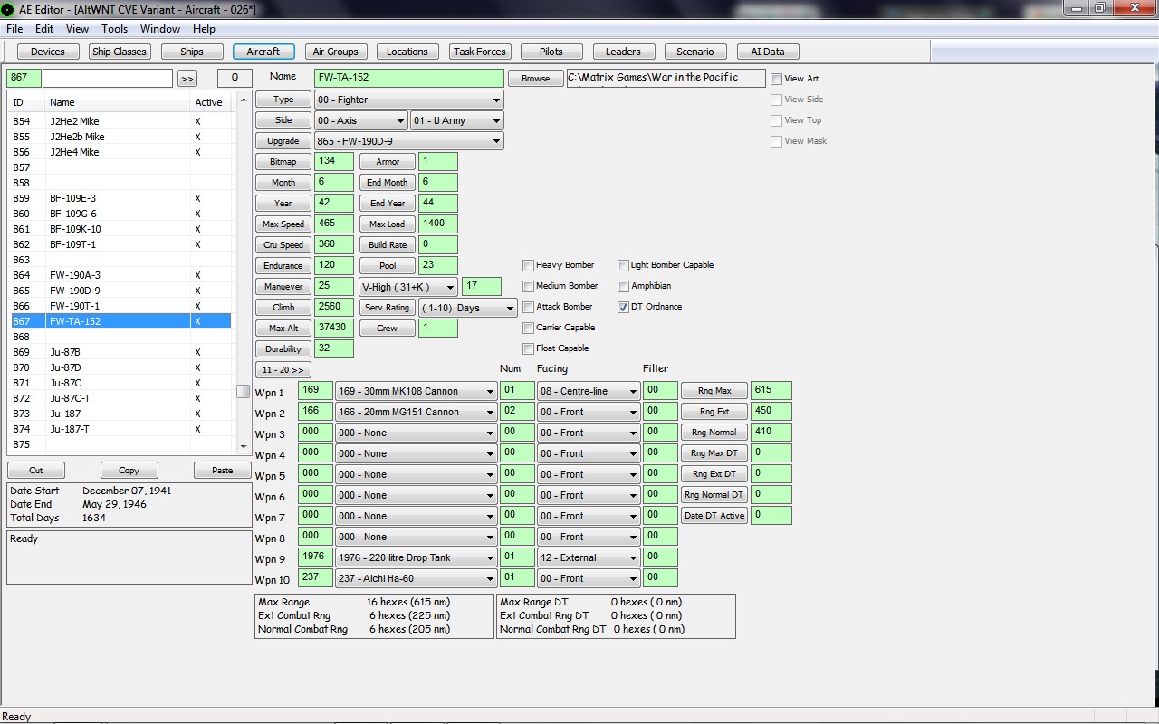Click the Browse button
1159x724 pixels.
point(535,79)
